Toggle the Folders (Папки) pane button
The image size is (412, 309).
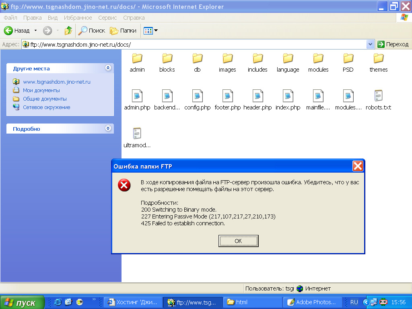pos(123,31)
